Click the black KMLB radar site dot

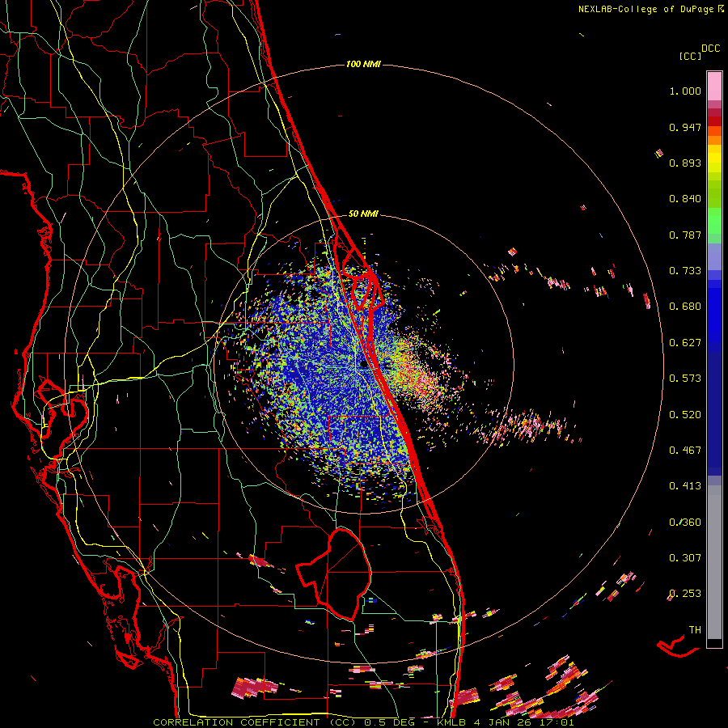tap(364, 365)
